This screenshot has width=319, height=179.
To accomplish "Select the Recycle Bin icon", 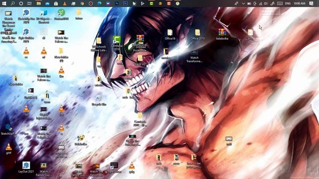I will [99, 100].
